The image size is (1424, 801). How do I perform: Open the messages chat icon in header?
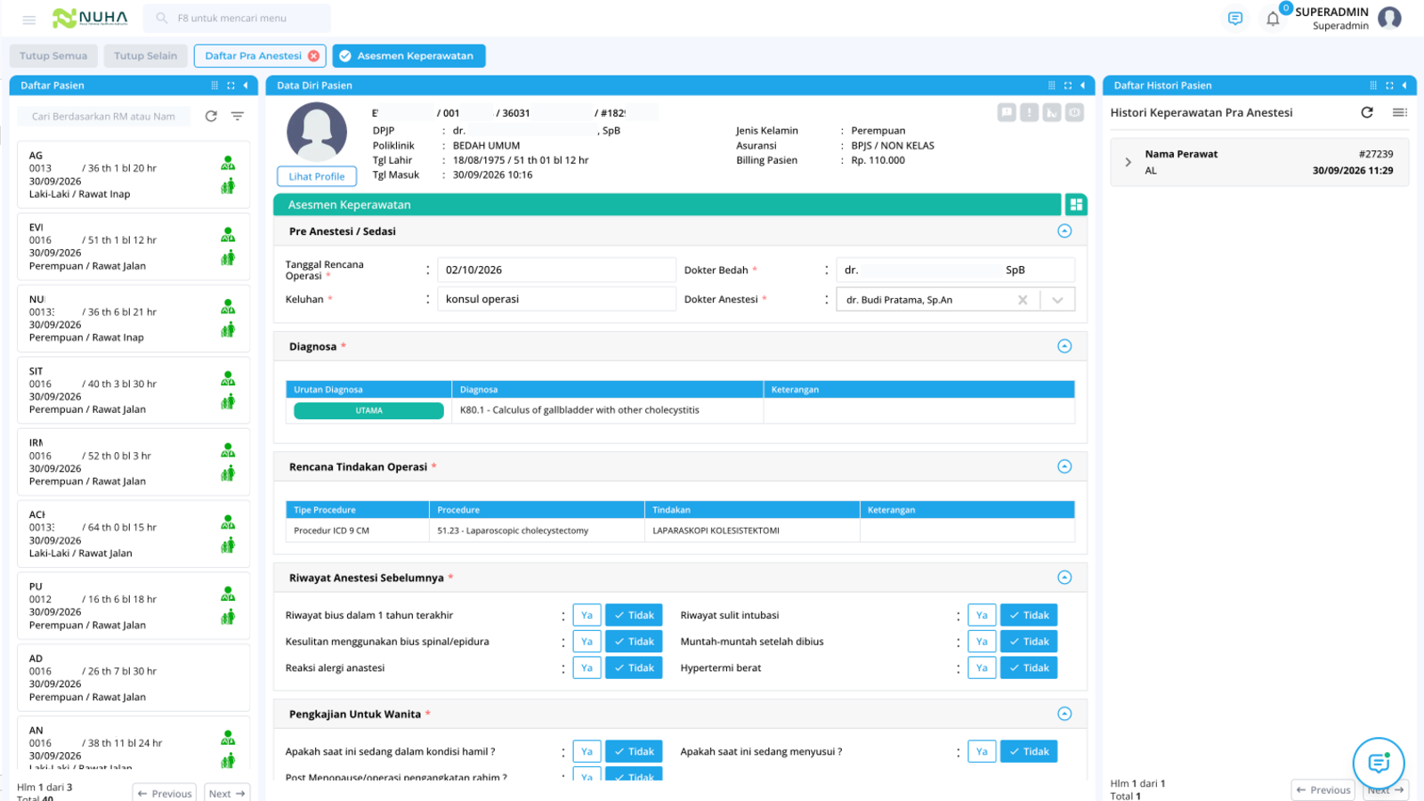pyautogui.click(x=1234, y=19)
